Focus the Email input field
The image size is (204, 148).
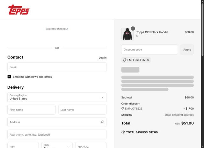tap(57, 67)
